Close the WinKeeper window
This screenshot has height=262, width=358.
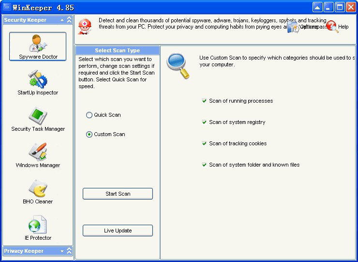351,7
